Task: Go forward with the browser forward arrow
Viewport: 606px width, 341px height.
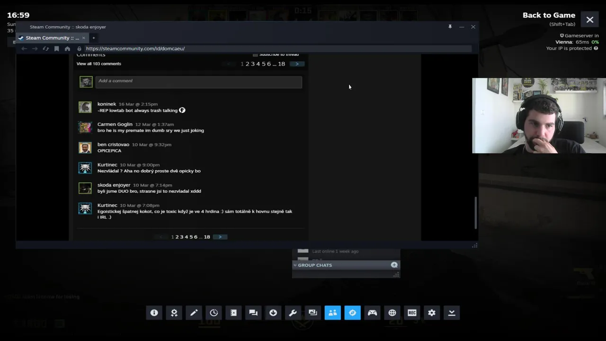Action: coord(35,48)
